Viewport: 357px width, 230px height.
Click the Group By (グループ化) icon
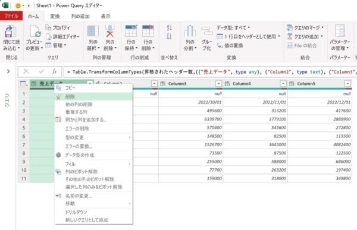[x=206, y=31]
